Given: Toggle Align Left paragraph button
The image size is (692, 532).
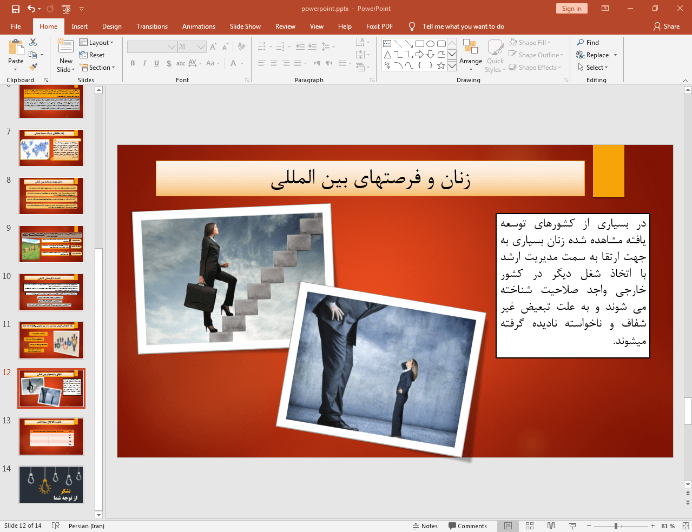Looking at the screenshot, I should (x=262, y=63).
